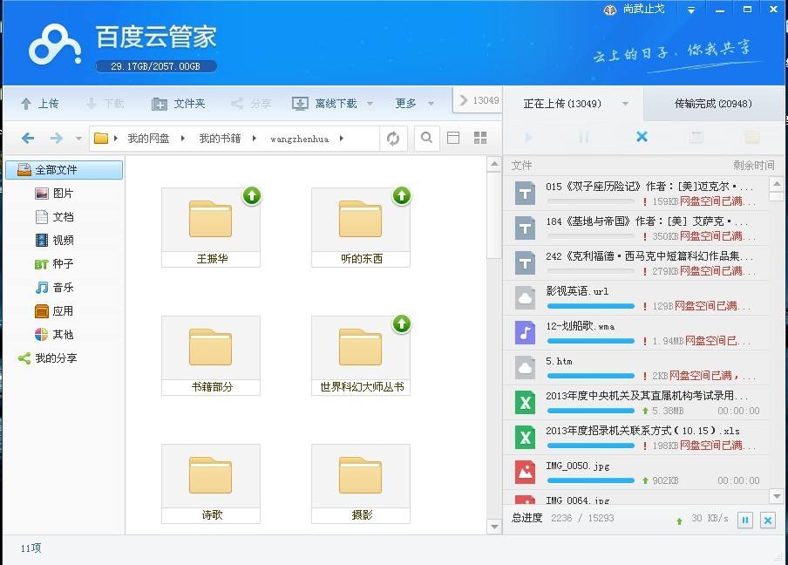Select the 王振华 folder
Image resolution: width=788 pixels, height=565 pixels.
(x=211, y=228)
